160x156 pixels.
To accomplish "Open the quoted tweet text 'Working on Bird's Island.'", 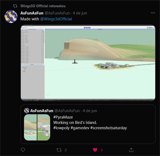I will (x=75, y=123).
